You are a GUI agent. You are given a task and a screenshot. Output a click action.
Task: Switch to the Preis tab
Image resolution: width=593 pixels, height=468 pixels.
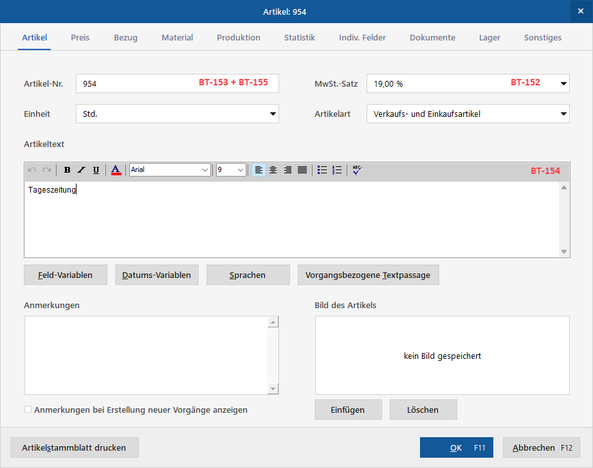(x=80, y=38)
